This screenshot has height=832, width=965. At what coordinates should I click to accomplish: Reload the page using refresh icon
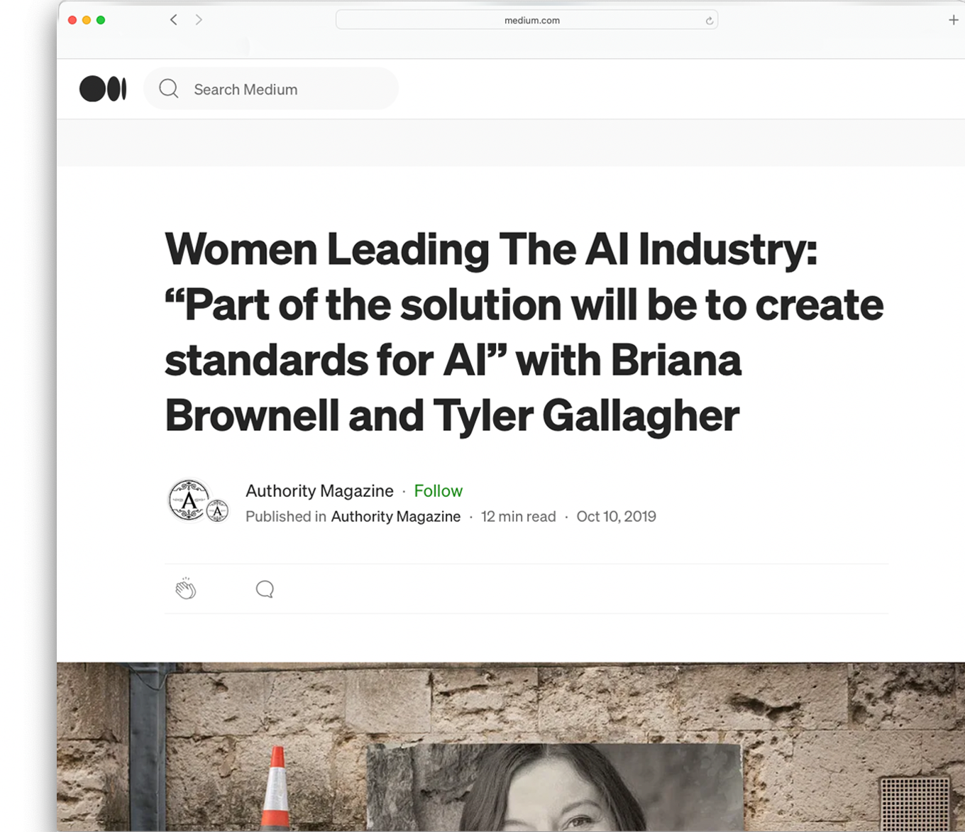(709, 21)
